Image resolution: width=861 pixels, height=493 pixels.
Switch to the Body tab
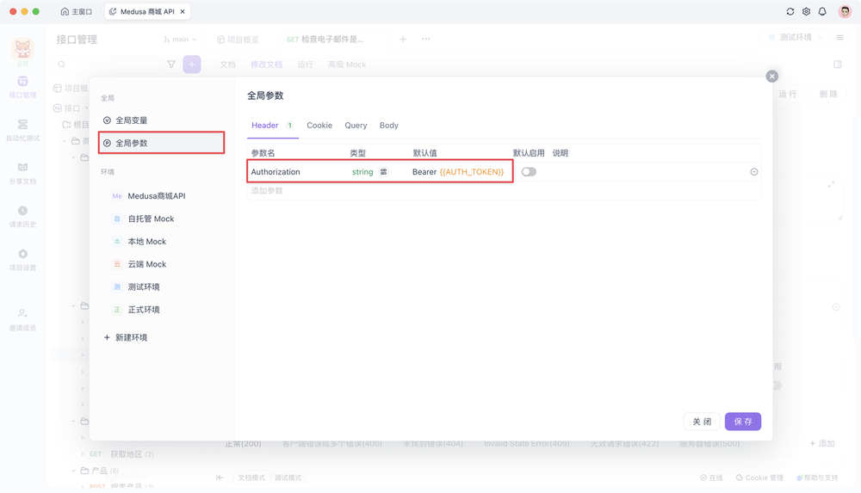coord(389,126)
